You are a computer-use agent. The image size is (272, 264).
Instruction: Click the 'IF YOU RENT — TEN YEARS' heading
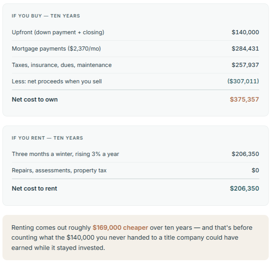pos(47,138)
